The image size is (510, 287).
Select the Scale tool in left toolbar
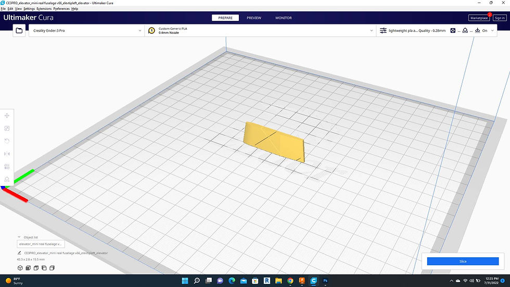(x=7, y=128)
